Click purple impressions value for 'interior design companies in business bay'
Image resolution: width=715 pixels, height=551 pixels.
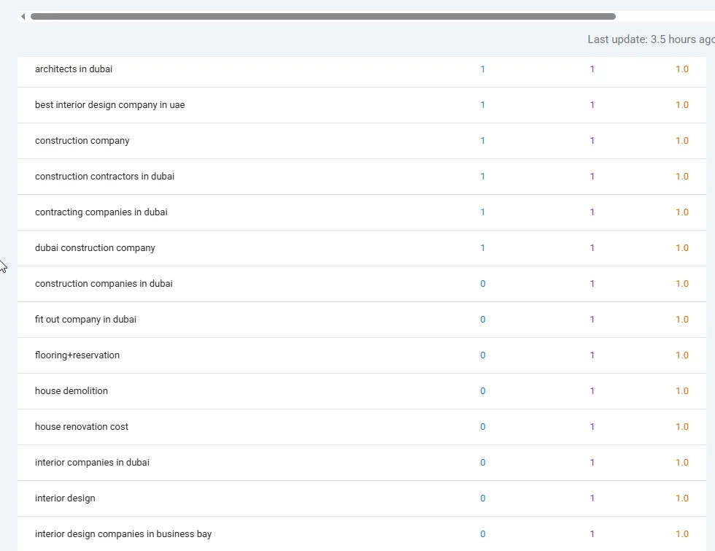point(592,534)
